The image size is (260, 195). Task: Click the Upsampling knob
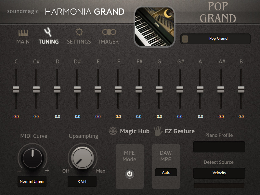(x=83, y=158)
